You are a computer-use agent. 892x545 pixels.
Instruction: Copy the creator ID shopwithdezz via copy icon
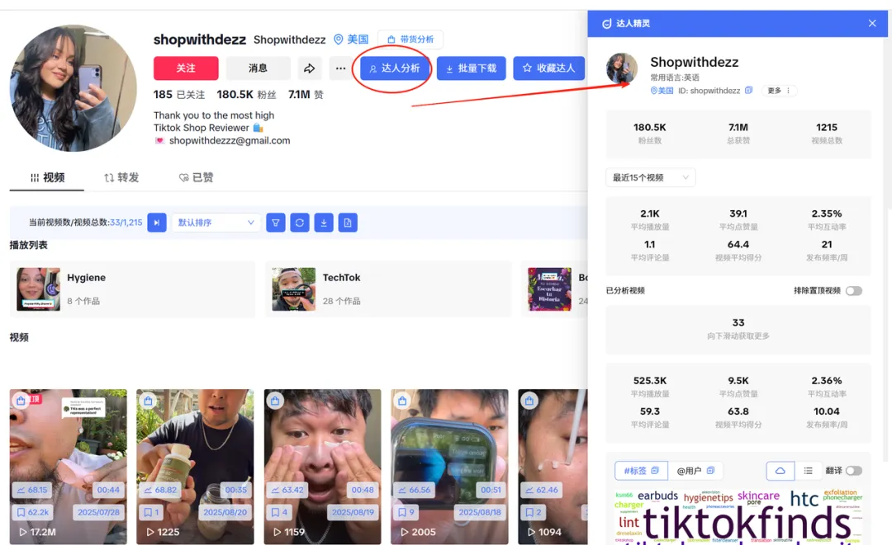[x=749, y=91]
